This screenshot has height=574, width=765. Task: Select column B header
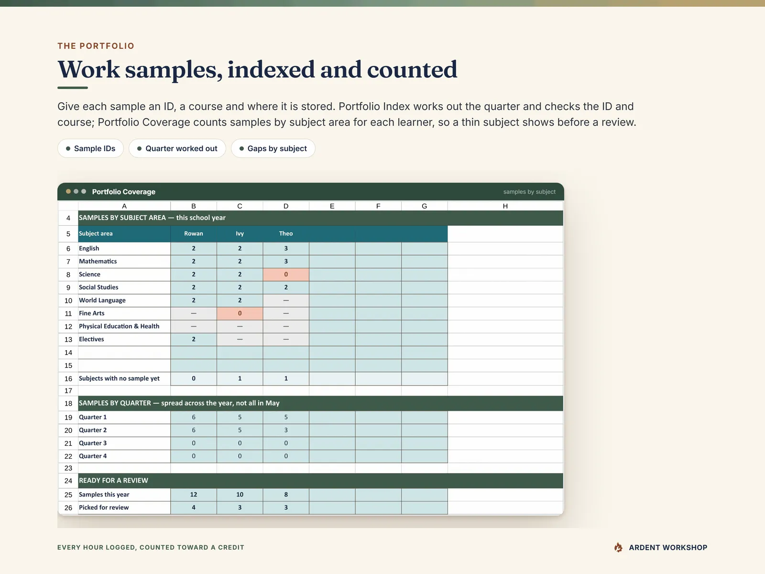click(x=194, y=206)
